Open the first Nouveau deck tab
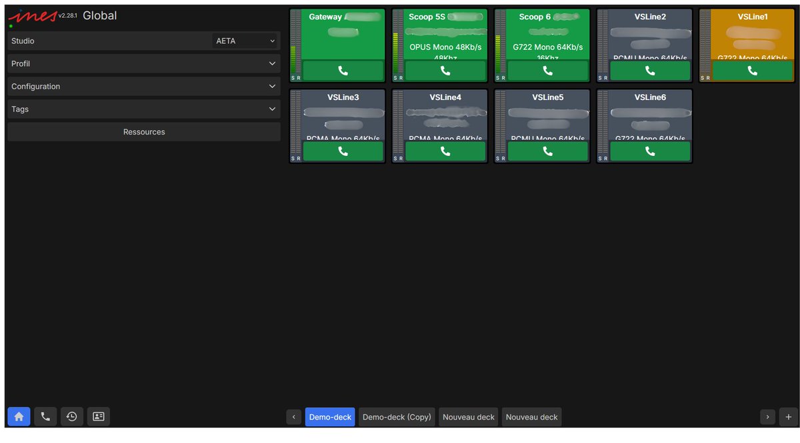 tap(469, 417)
